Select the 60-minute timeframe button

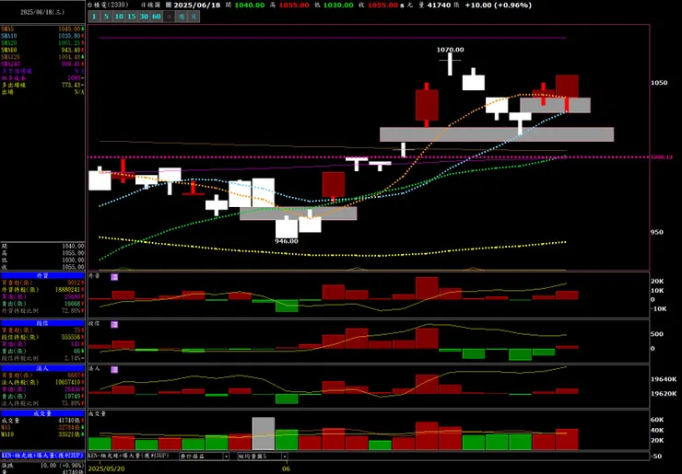157,17
